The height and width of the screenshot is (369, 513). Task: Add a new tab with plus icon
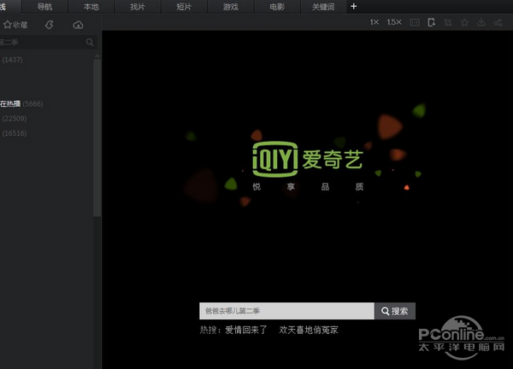354,6
